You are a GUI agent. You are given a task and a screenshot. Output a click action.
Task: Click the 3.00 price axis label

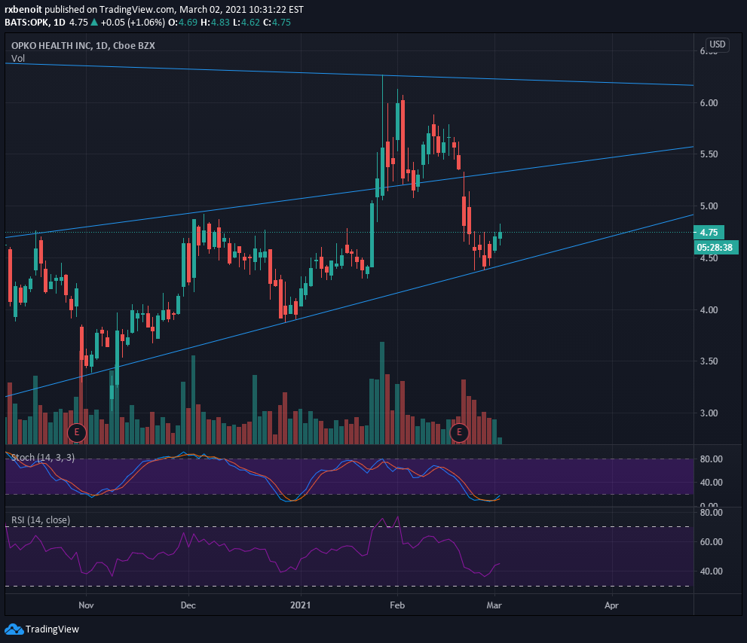click(709, 413)
